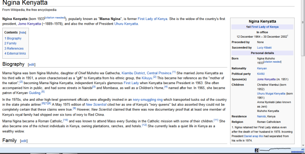Hide the Contents table

tap(23, 33)
